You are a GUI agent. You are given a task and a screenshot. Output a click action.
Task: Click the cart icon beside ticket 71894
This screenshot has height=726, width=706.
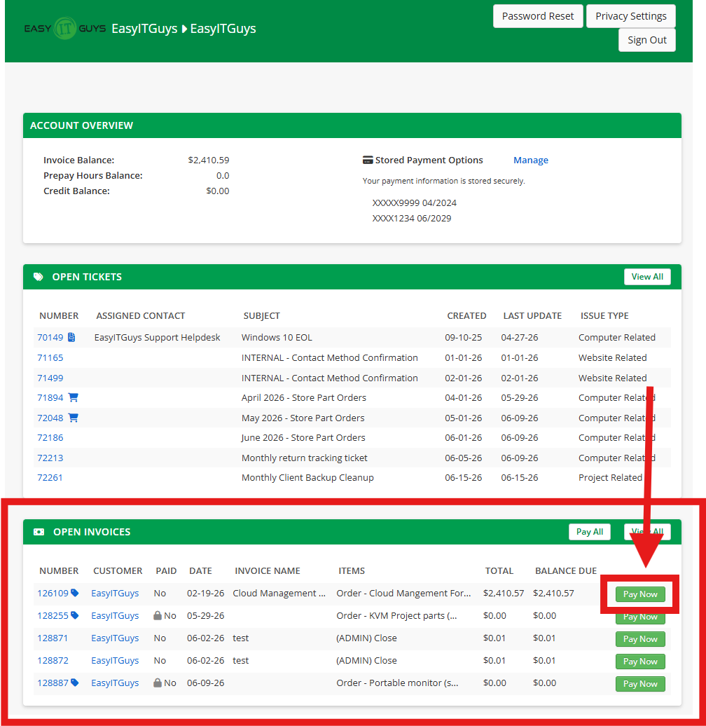coord(73,397)
